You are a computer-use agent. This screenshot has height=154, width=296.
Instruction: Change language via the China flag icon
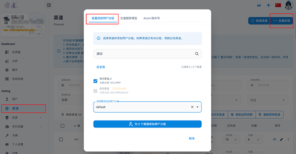pos(278,5)
